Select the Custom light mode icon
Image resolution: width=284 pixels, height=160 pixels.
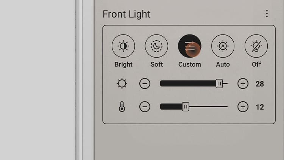coord(189,46)
